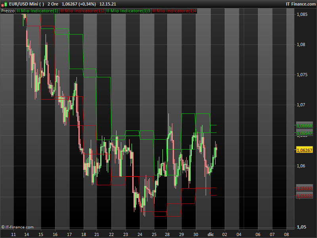Image resolution: width=317 pixels, height=238 pixels.
Task: Select the green 1,06668 price tag
Action: point(304,126)
